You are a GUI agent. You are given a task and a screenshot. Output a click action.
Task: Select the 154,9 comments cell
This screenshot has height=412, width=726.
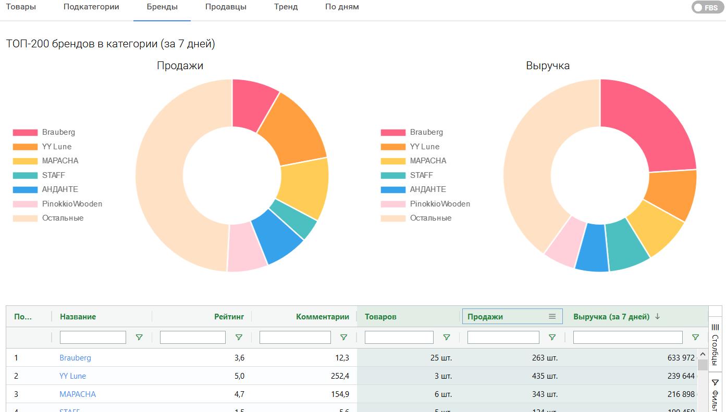tap(304, 394)
